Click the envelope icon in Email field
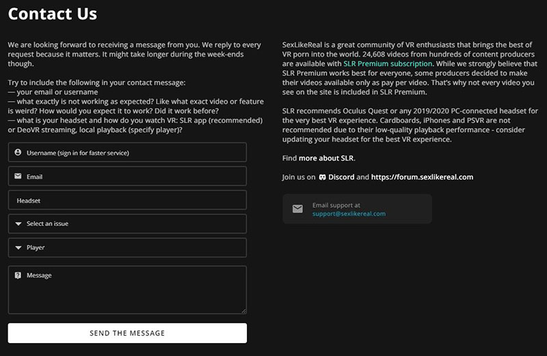The width and height of the screenshot is (547, 356). (x=18, y=176)
